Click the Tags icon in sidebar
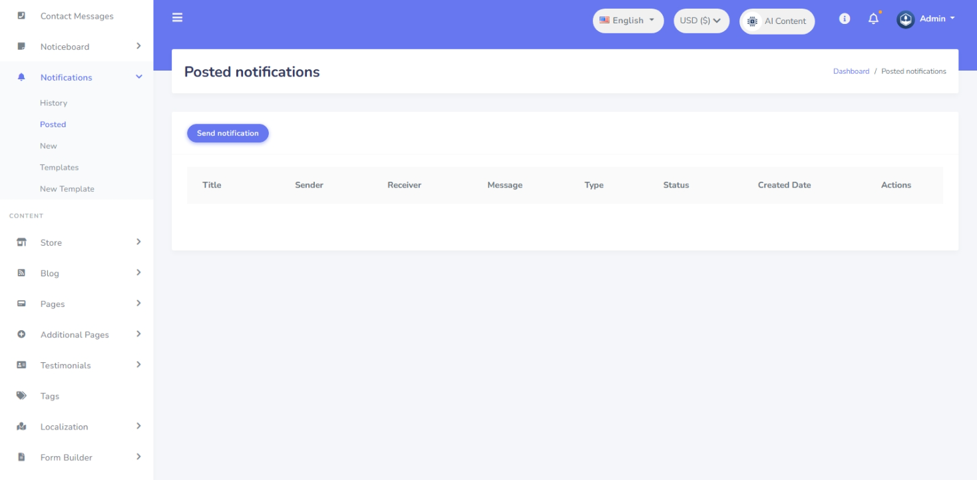This screenshot has height=480, width=977. pyautogui.click(x=21, y=395)
